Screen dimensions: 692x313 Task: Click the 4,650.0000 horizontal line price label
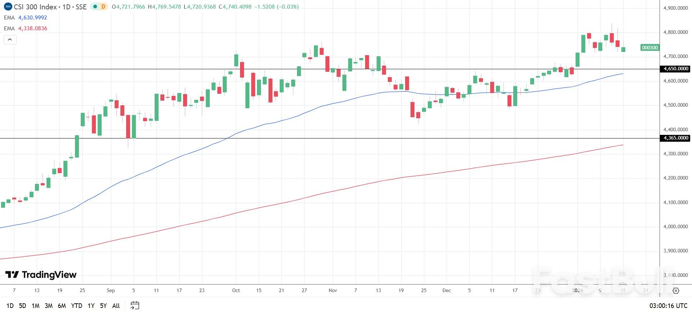[676, 69]
